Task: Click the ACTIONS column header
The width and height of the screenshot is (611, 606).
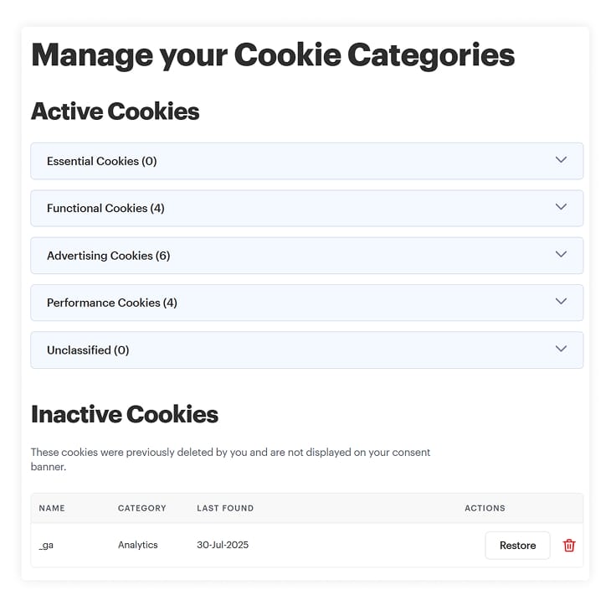Action: point(485,508)
